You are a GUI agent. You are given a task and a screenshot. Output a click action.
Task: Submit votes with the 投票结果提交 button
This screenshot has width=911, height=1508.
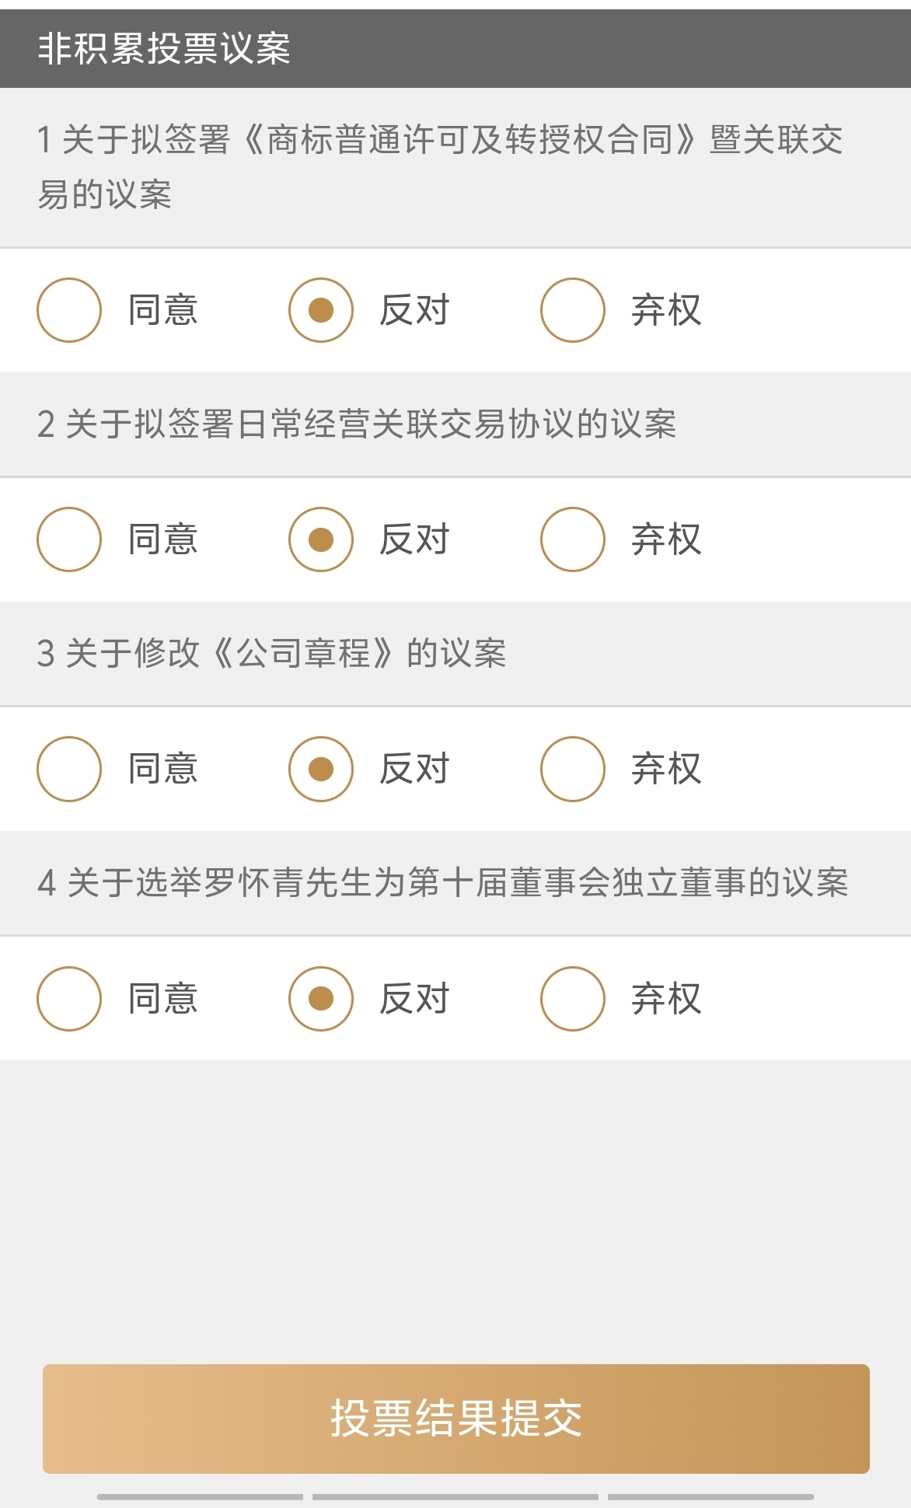tap(455, 1419)
